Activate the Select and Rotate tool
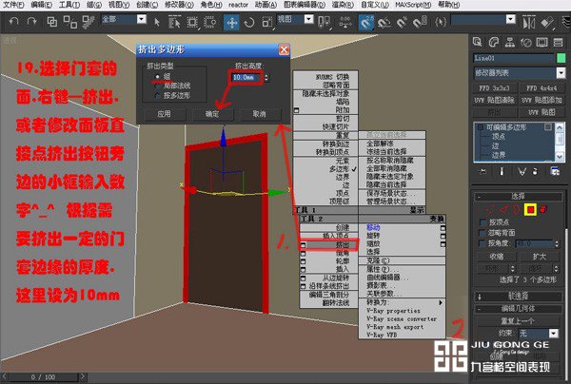 click(x=249, y=23)
